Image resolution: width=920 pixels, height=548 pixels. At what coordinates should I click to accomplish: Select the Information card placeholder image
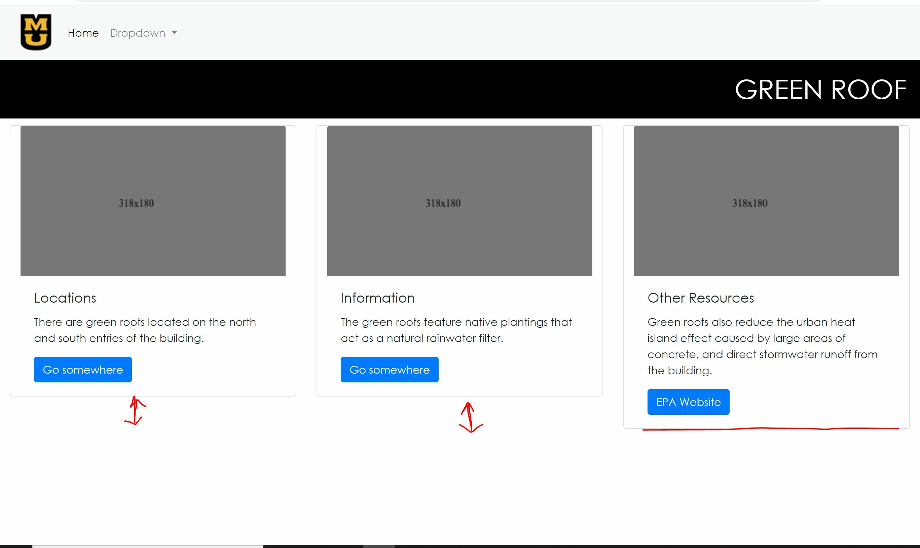459,201
